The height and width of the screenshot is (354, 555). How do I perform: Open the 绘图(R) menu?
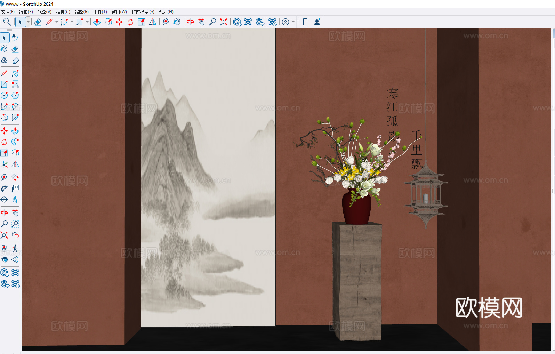coord(82,12)
